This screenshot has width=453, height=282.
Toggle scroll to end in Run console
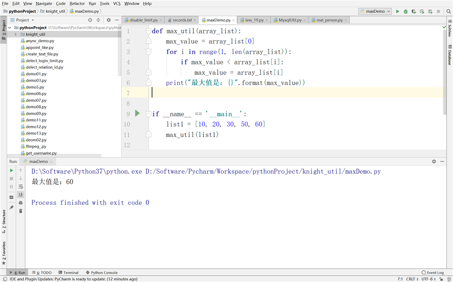[x=21, y=194]
